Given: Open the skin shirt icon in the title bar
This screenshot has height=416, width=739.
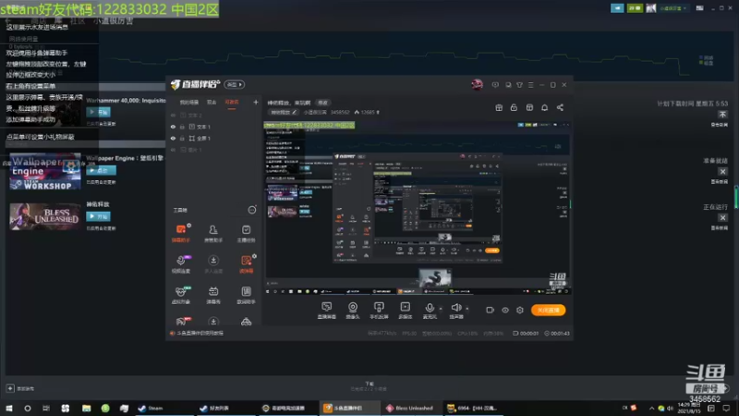Looking at the screenshot, I should click(519, 85).
